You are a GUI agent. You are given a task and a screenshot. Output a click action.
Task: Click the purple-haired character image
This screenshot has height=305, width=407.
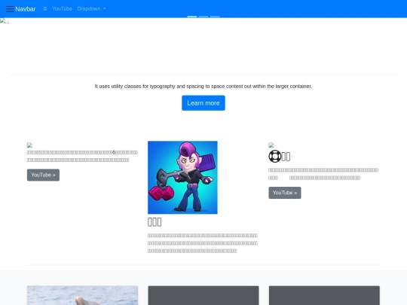(182, 178)
